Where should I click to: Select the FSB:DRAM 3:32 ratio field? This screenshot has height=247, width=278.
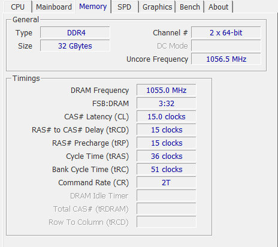coord(167,103)
